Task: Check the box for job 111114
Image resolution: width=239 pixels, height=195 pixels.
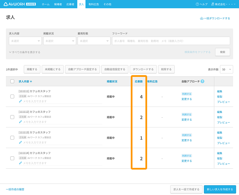Action: coord(12,158)
